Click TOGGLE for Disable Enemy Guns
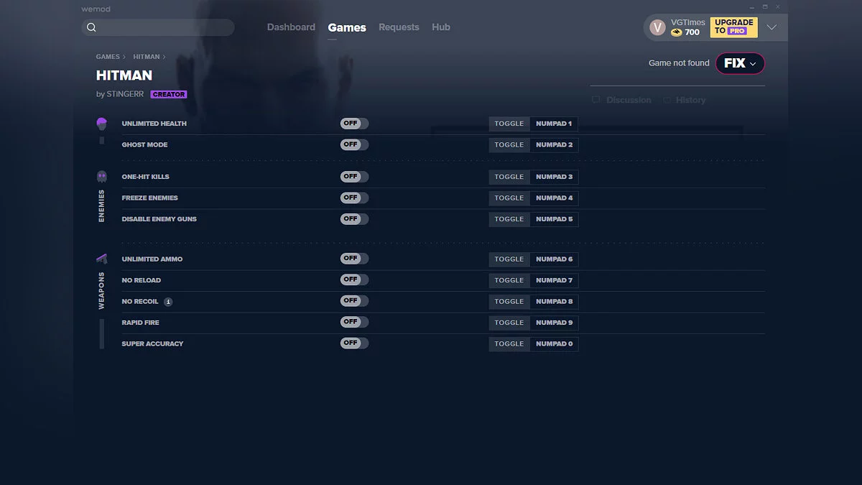The height and width of the screenshot is (485, 862). 509,219
